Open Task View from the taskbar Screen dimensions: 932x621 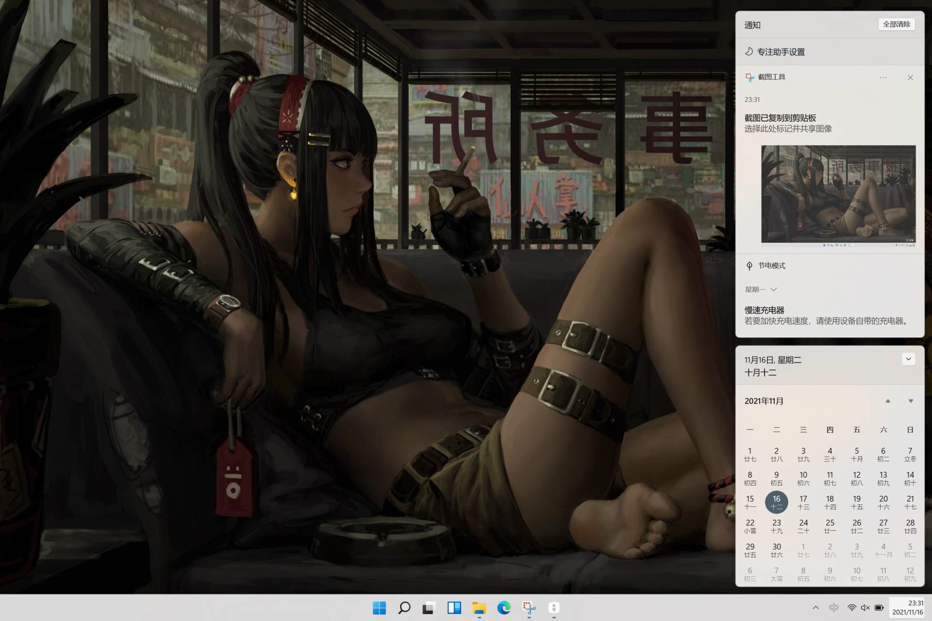429,607
